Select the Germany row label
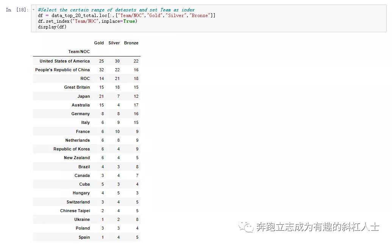This screenshot has width=392, height=244. click(x=80, y=114)
